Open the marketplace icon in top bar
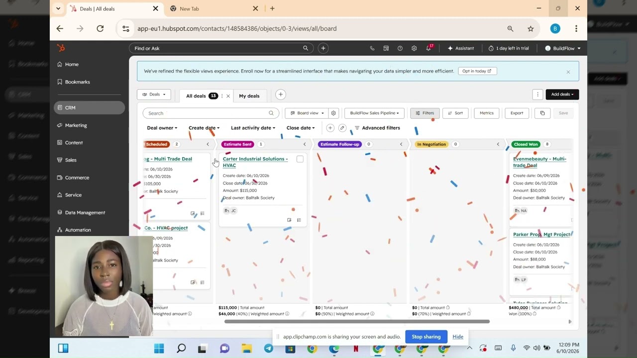This screenshot has height=358, width=637. 386,48
